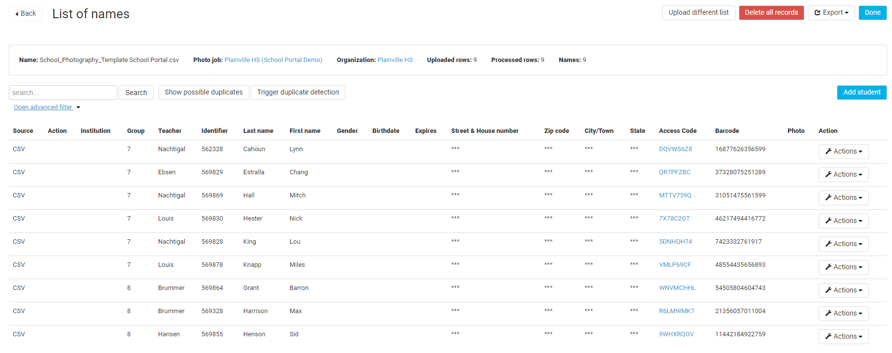Image resolution: width=892 pixels, height=353 pixels.
Task: Click the Group column header
Action: pyautogui.click(x=136, y=131)
